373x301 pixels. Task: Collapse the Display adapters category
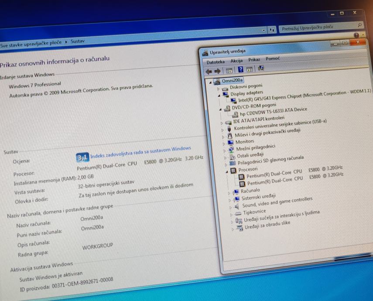pyautogui.click(x=219, y=96)
